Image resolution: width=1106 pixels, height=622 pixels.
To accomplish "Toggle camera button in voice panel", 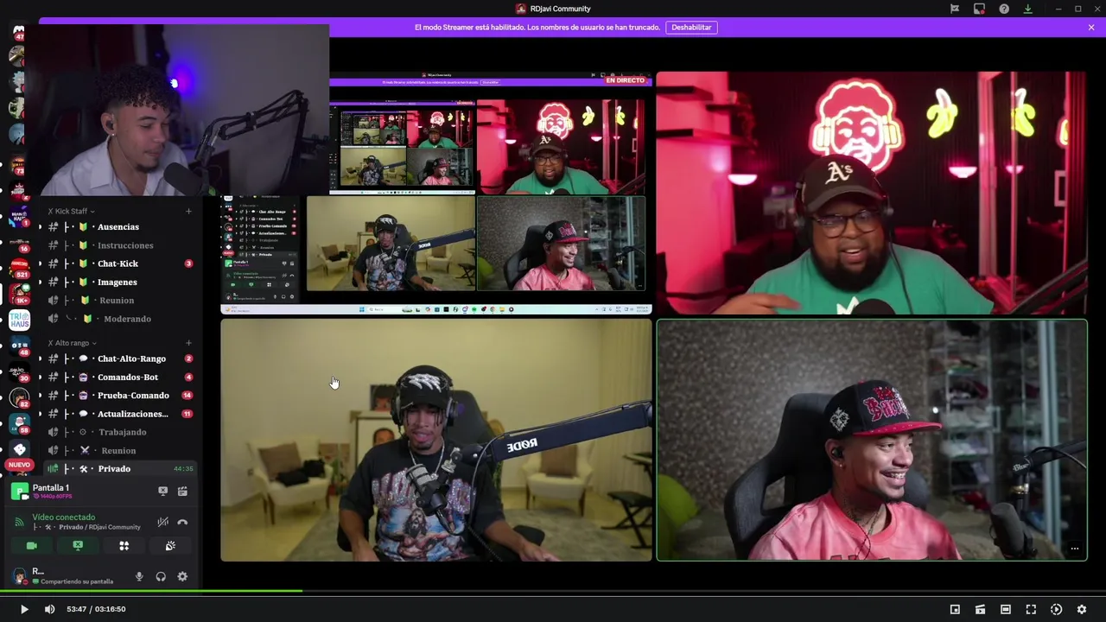I will [32, 546].
